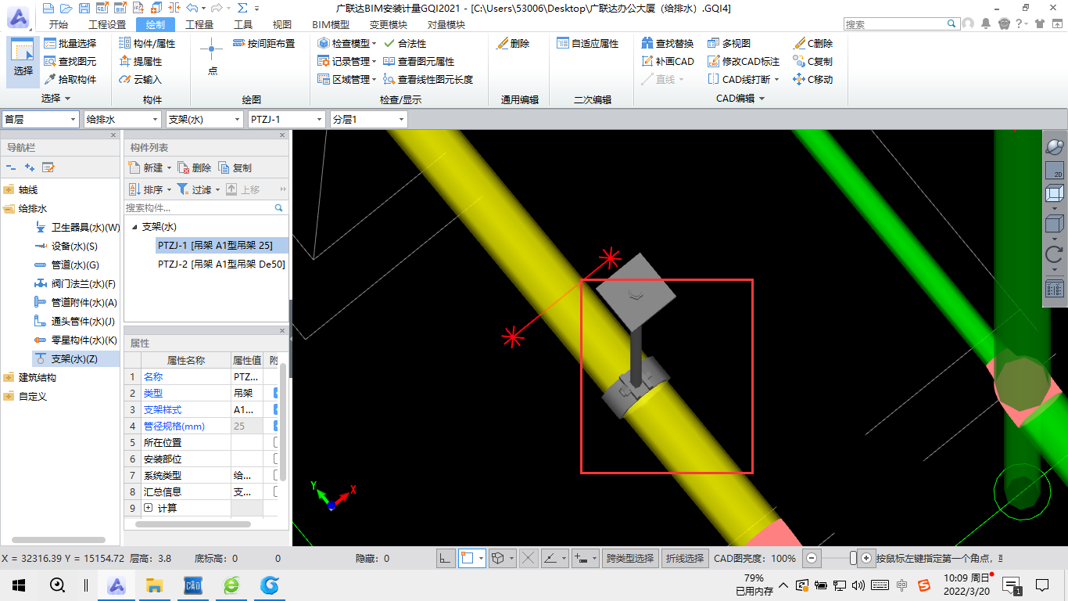Open the 查找图元 find element tool
The height and width of the screenshot is (601, 1068).
70,61
